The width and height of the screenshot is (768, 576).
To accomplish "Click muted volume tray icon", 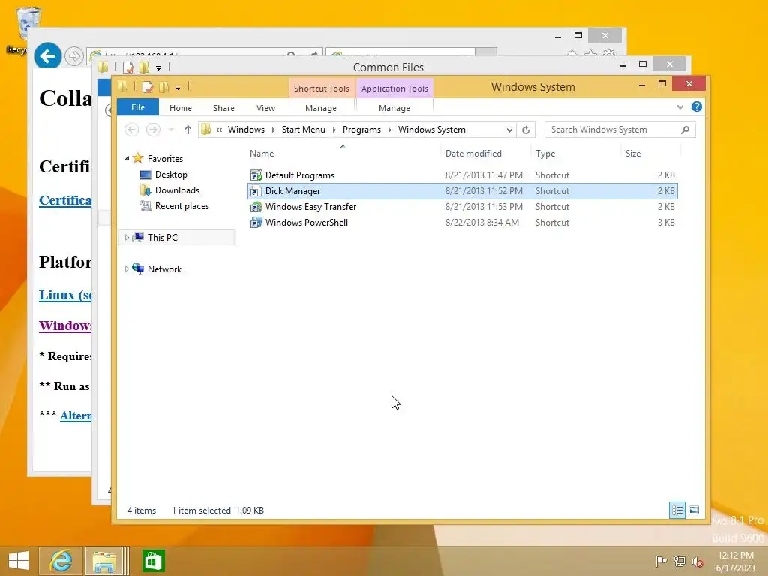I will 697,561.
